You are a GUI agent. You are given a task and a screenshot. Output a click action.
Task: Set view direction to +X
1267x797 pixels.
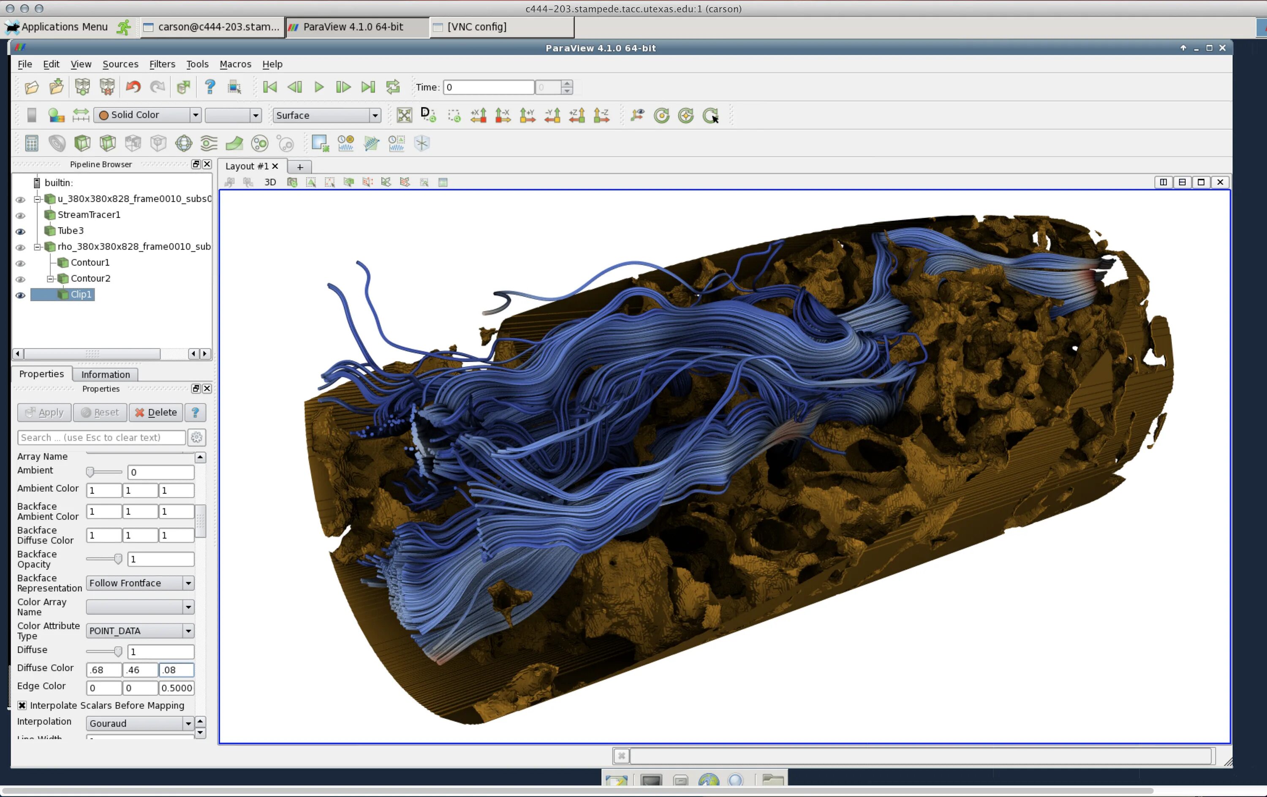point(478,115)
